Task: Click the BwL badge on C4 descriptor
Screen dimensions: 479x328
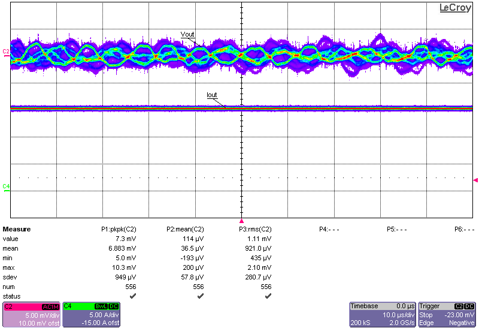Action: click(101, 306)
